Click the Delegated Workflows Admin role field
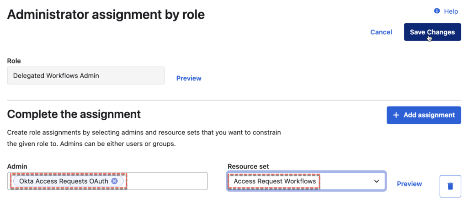 pyautogui.click(x=86, y=76)
